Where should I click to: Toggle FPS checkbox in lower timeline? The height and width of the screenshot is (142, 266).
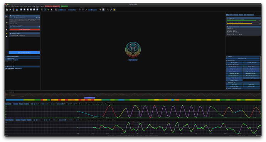click(x=76, y=120)
